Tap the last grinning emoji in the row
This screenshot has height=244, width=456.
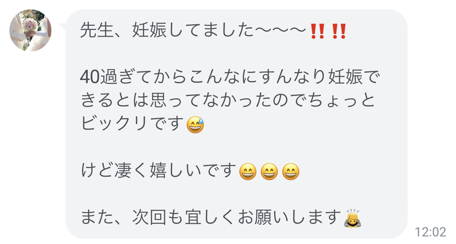[x=291, y=172]
